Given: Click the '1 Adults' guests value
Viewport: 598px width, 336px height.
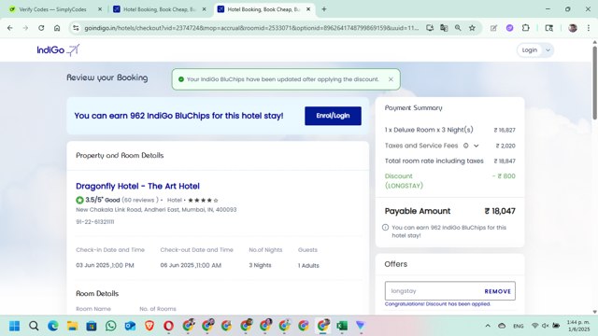Looking at the screenshot, I should (x=308, y=265).
